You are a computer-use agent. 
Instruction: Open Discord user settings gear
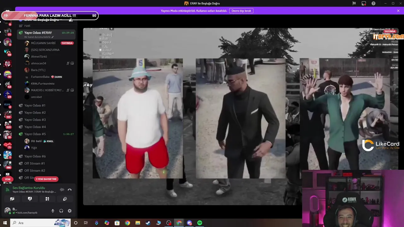[x=70, y=211]
